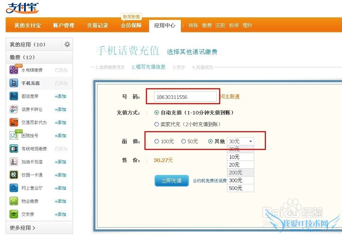Add 交通罚款代办 with +添加

click(x=61, y=123)
